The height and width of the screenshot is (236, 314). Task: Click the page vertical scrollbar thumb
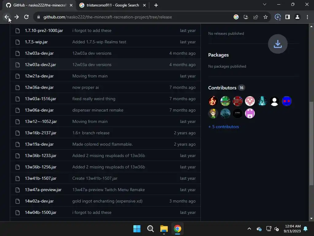click(x=311, y=144)
